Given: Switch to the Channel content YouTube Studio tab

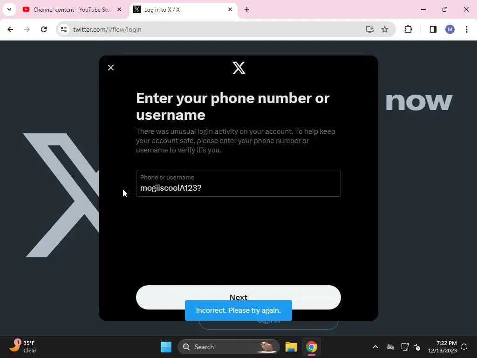Looking at the screenshot, I should pyautogui.click(x=72, y=9).
